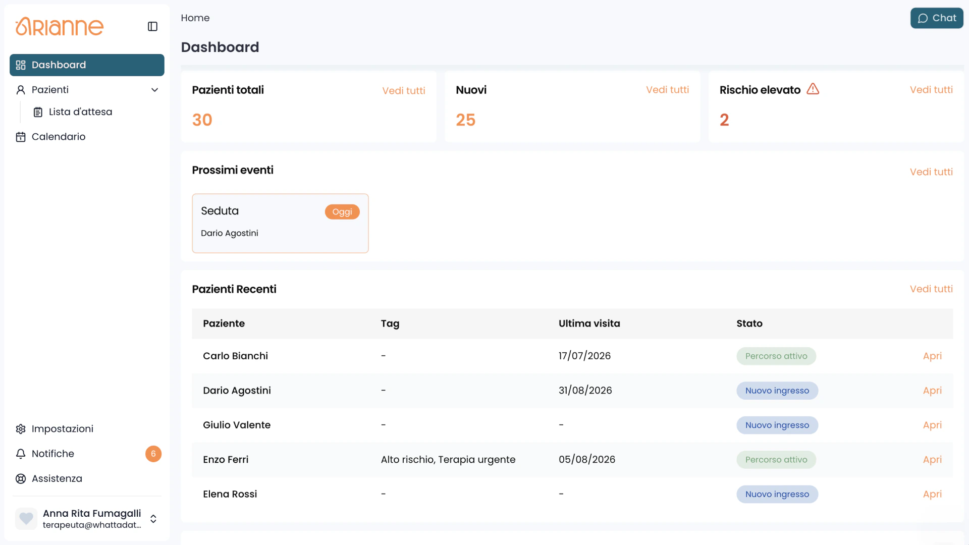Click the Nuovi count 25
Viewport: 969px width, 545px height.
tap(465, 120)
